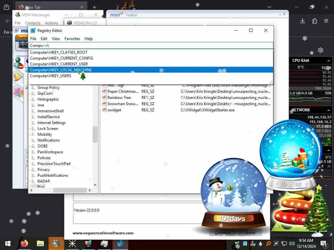Screen dimensions: 334x250
Task: Select the Lock Screen registry key
Action: pyautogui.click(x=48, y=129)
